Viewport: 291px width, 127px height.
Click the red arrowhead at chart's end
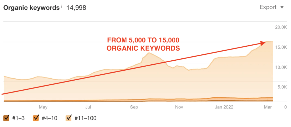(263, 43)
